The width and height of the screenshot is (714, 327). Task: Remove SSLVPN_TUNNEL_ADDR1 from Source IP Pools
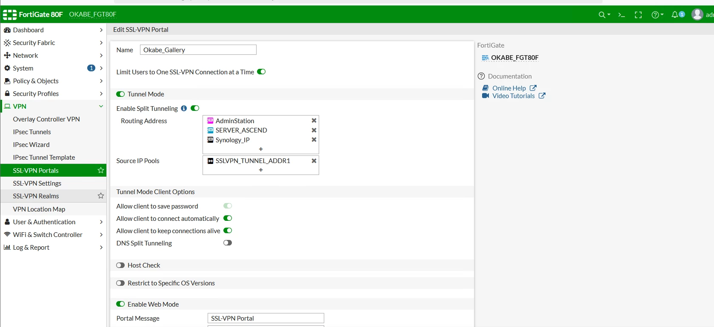click(x=314, y=161)
